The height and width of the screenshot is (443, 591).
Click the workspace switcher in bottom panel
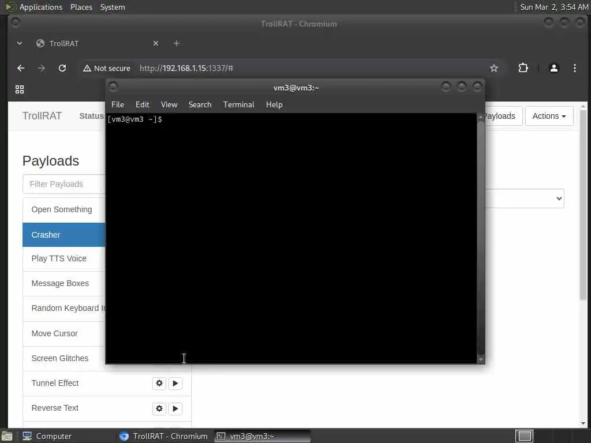coord(524,436)
